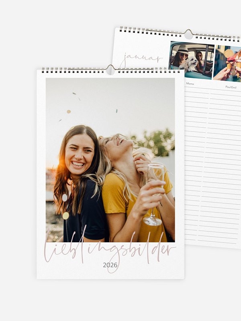Click the back calendar's hanging hook
Screen dimensions: 241x321
tap(188, 33)
